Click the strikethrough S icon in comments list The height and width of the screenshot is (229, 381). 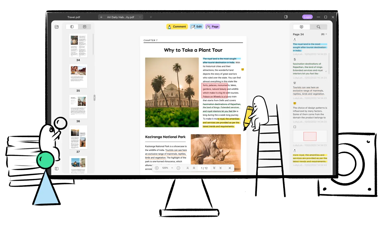coord(295,59)
